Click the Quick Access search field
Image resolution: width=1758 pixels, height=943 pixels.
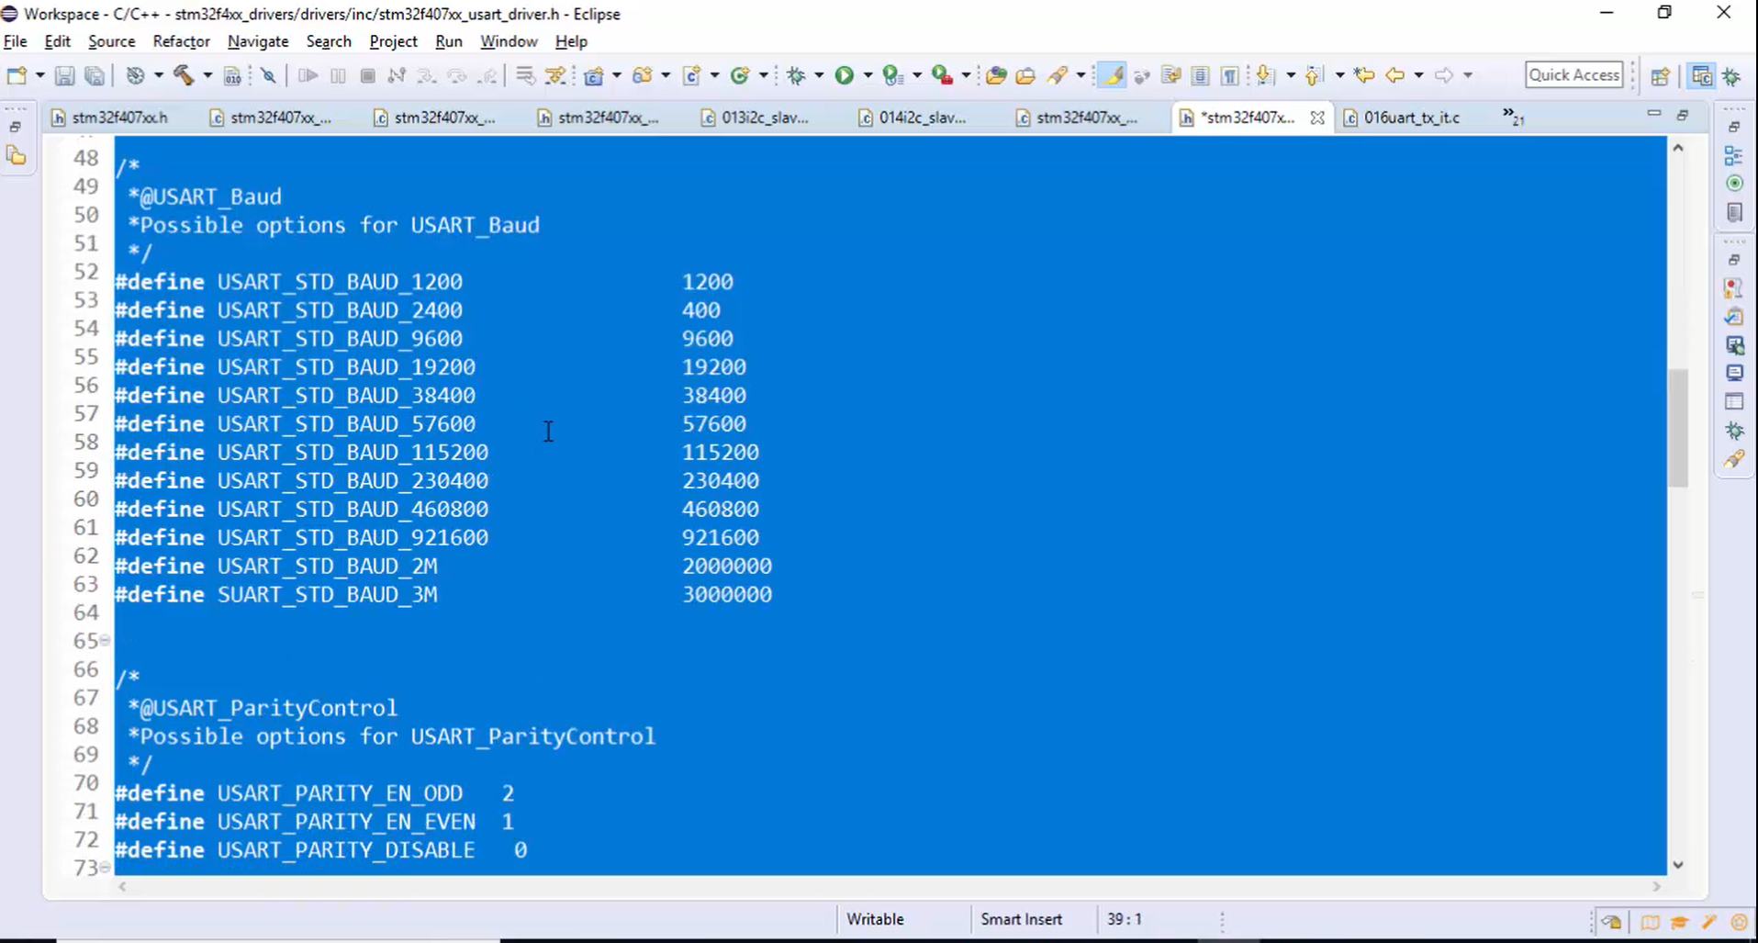click(x=1573, y=75)
